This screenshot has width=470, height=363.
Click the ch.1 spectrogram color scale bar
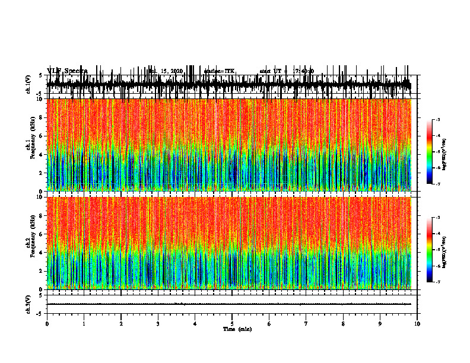(430, 152)
